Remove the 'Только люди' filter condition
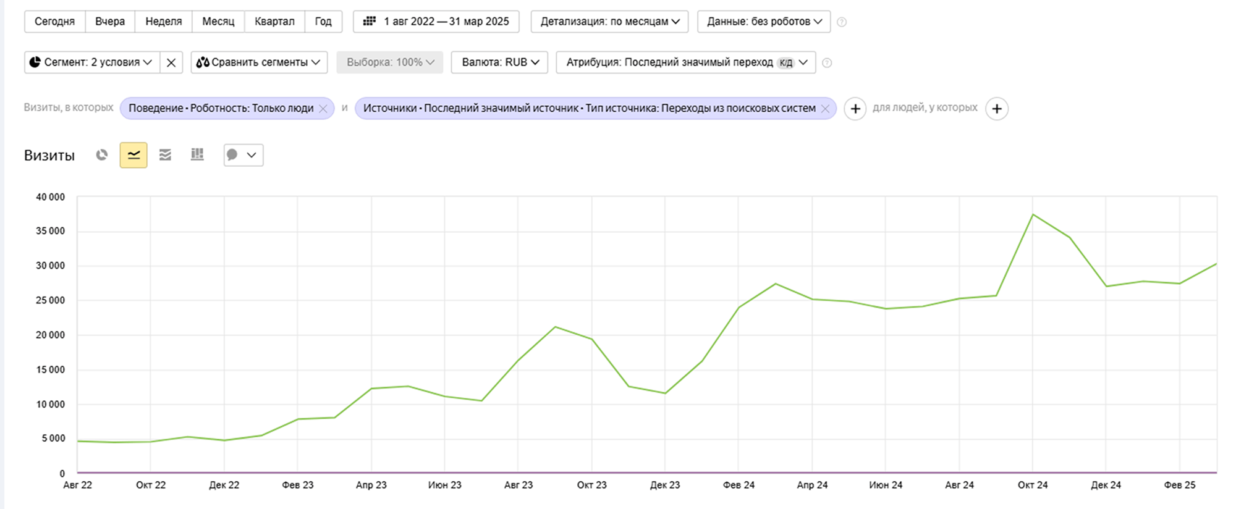Image resolution: width=1236 pixels, height=509 pixels. [323, 109]
